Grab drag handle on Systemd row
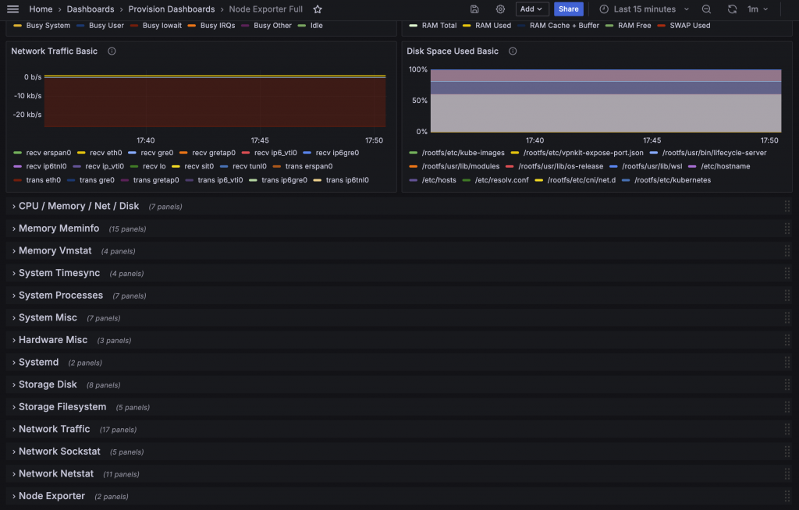The height and width of the screenshot is (510, 799). point(787,363)
